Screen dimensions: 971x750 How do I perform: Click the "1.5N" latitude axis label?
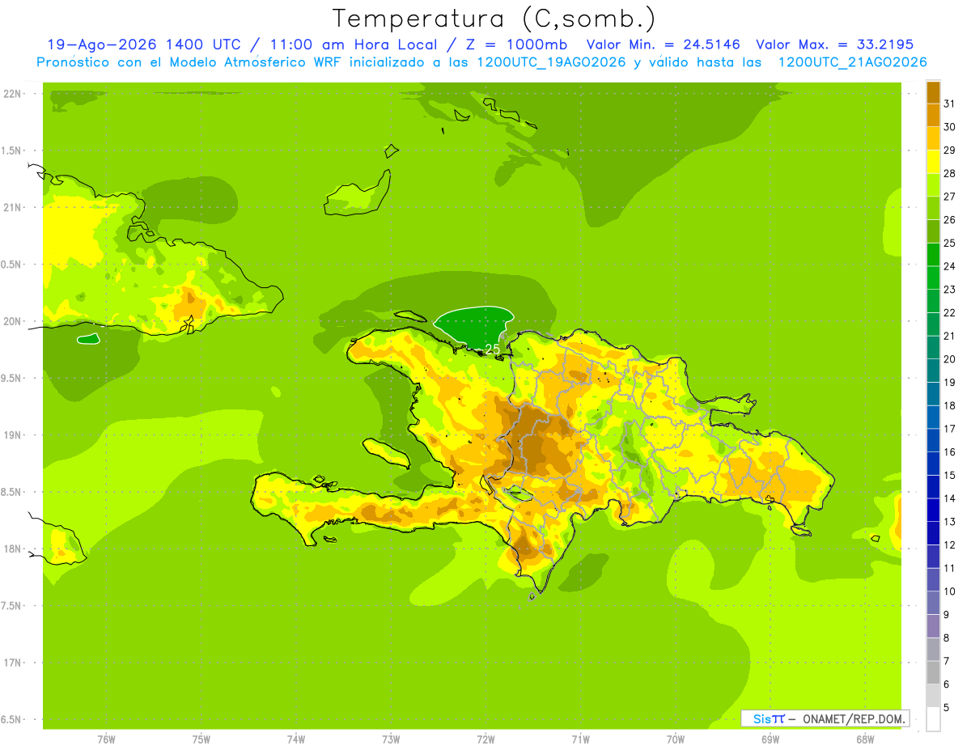click(13, 150)
